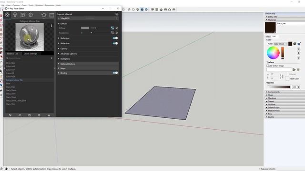Expand the Advanced Options section

[x=59, y=54]
